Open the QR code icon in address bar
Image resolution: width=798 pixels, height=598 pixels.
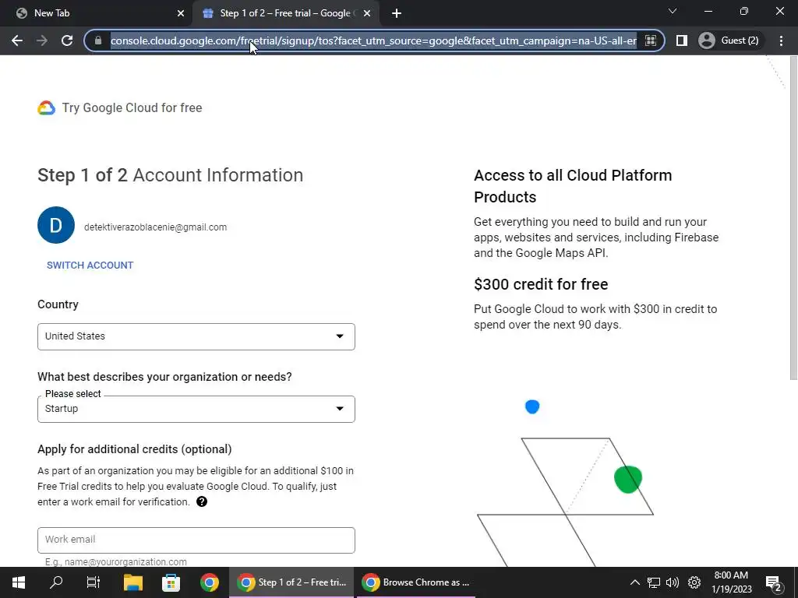(x=651, y=40)
